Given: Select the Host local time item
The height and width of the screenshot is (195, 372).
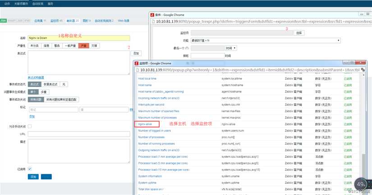Looking at the screenshot, I should (x=147, y=79).
